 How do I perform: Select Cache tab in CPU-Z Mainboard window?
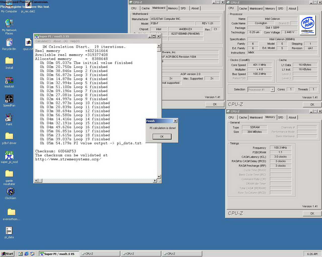[145, 8]
